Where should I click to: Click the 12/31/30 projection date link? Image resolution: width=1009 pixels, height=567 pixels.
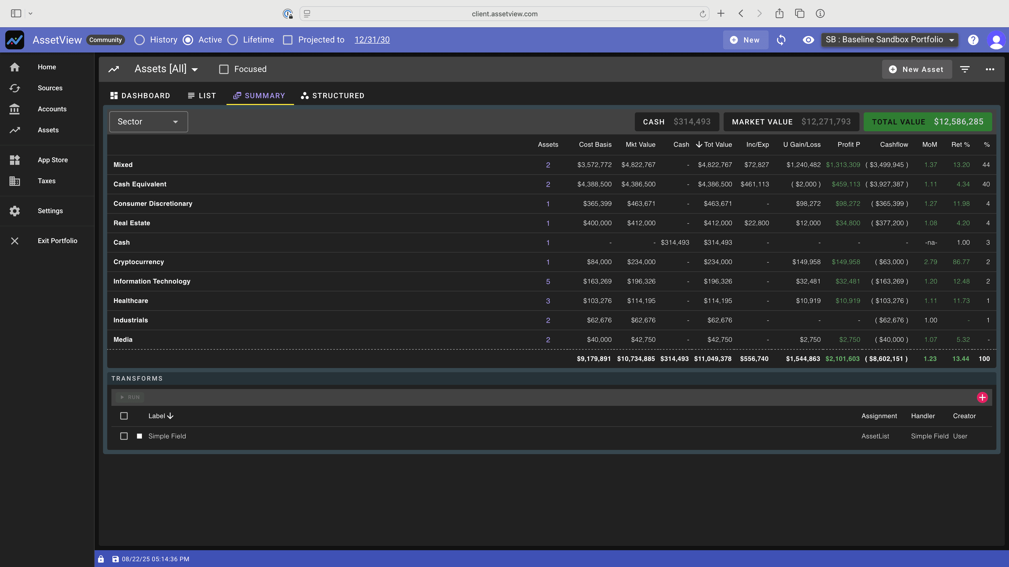pyautogui.click(x=372, y=40)
